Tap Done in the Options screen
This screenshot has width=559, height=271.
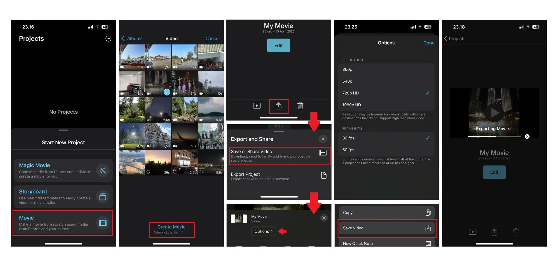tap(429, 43)
